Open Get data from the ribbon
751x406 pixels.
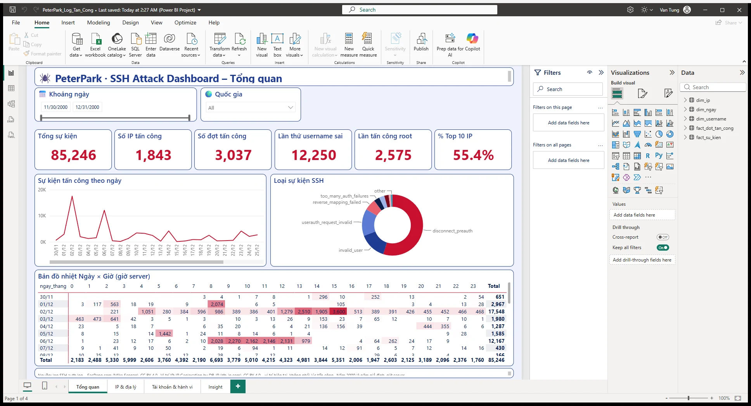76,45
